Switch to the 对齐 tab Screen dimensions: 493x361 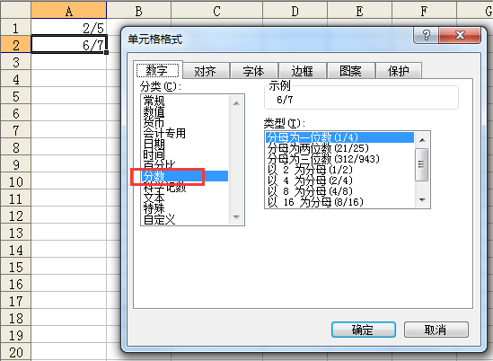206,71
